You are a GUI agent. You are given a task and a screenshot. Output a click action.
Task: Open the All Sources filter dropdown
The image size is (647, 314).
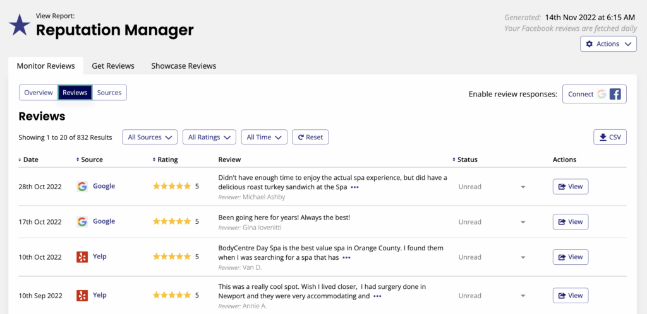tap(150, 137)
